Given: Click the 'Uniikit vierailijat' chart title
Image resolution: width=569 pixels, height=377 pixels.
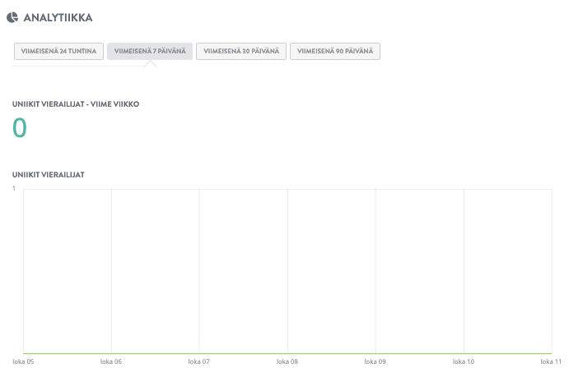Looking at the screenshot, I should pos(49,175).
